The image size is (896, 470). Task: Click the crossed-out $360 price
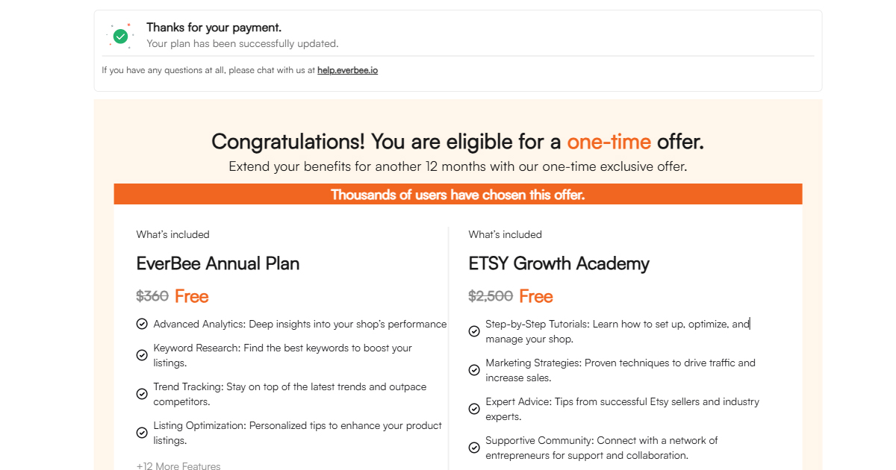[x=152, y=296]
